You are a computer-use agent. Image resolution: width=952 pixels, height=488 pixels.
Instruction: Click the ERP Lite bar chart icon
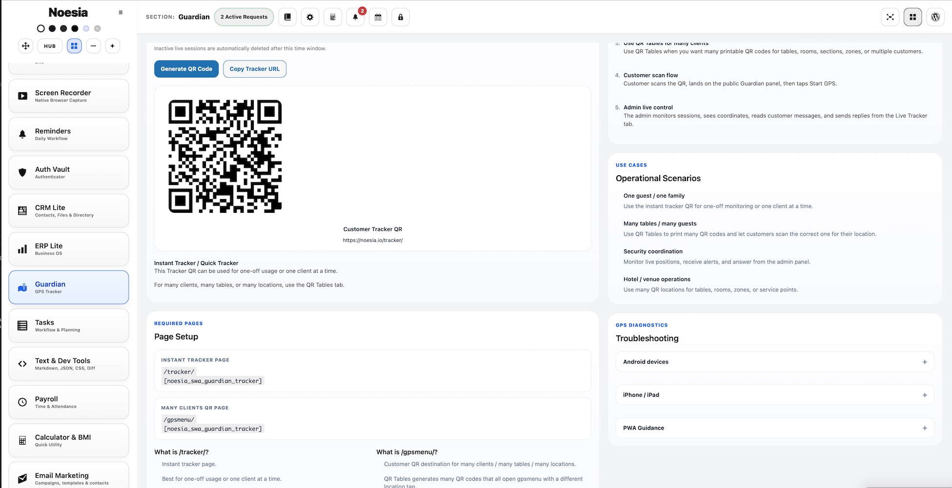22,249
